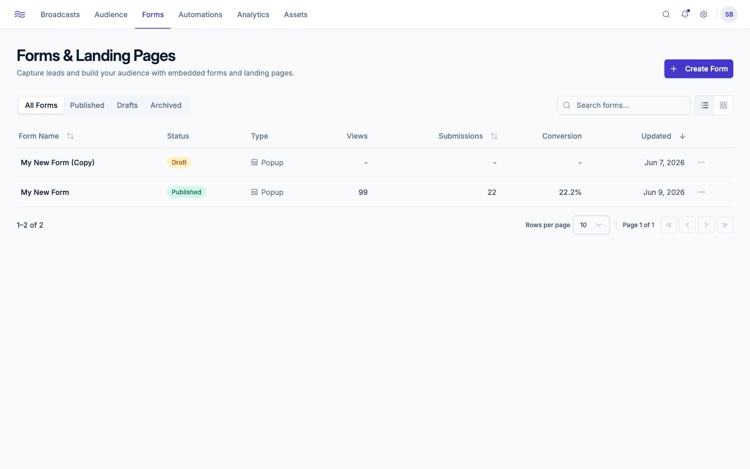750x469 pixels.
Task: Select the Archived filter tab
Action: (166, 105)
